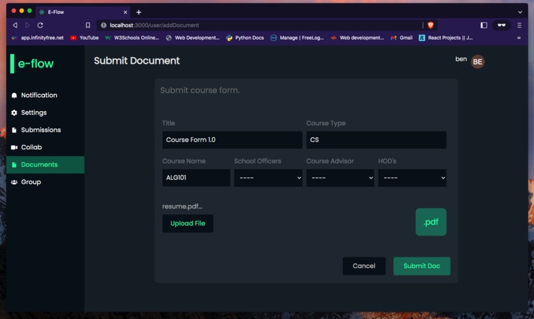
Task: Reload the page with refresh icon
Action: [40, 25]
